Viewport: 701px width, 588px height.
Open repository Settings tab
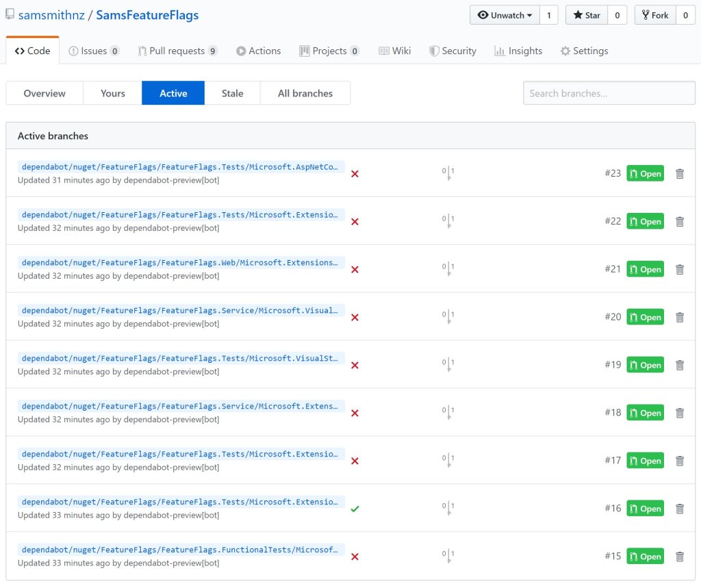584,51
